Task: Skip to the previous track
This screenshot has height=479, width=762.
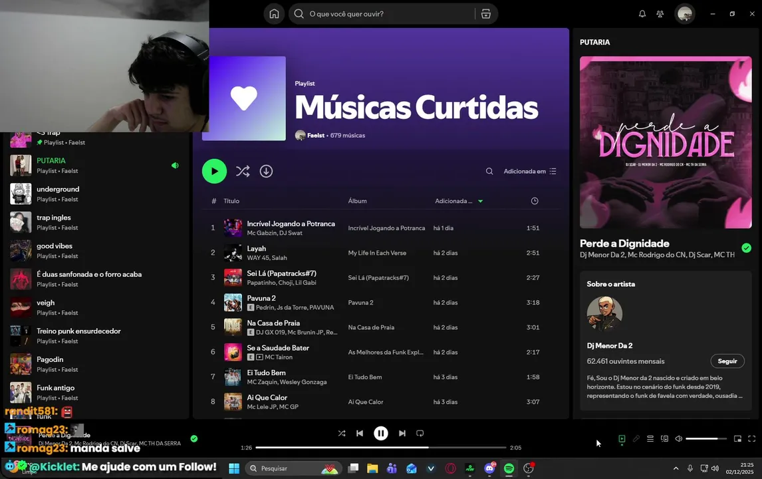Action: click(x=360, y=433)
